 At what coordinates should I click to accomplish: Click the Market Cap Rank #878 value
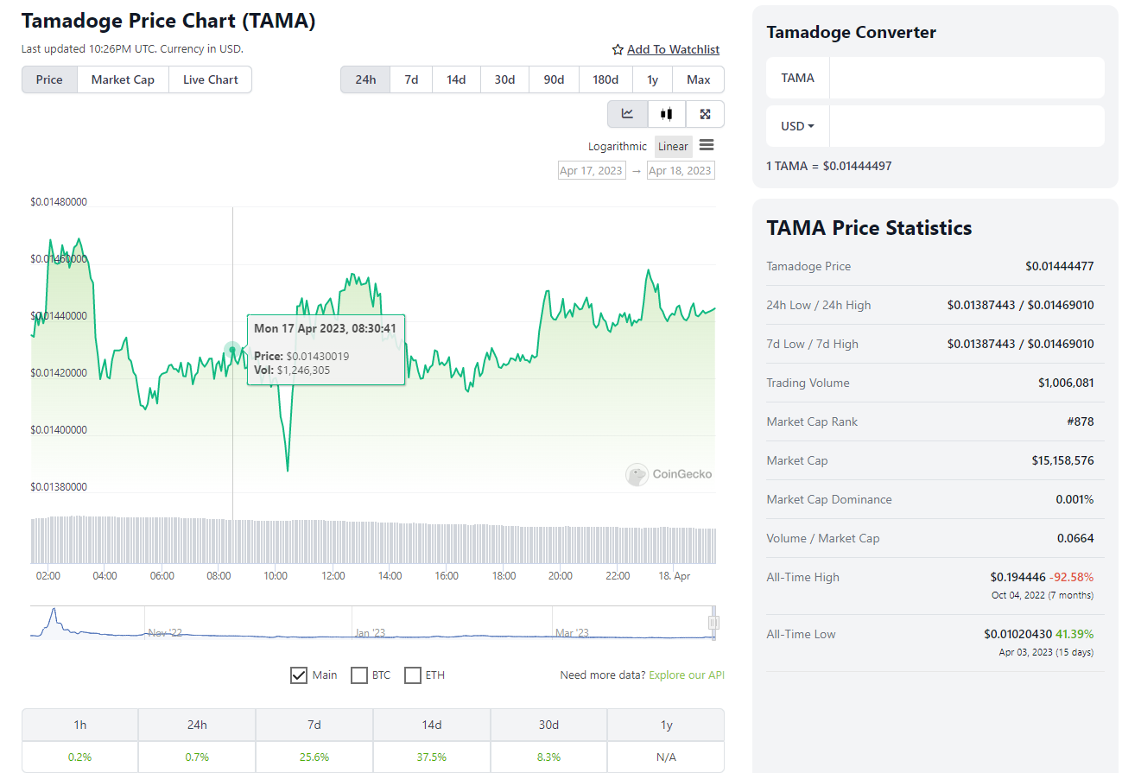pyautogui.click(x=1081, y=421)
